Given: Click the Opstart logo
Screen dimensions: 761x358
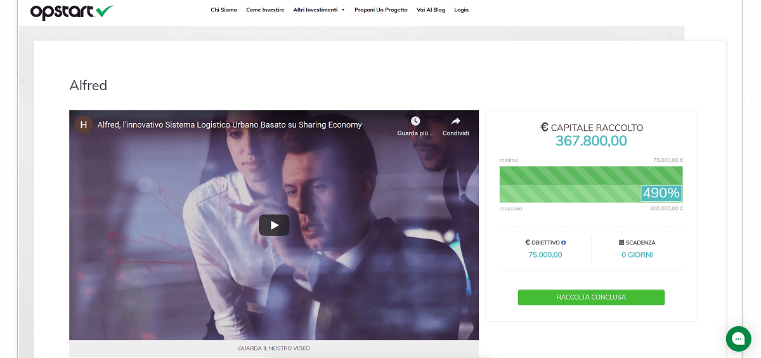Looking at the screenshot, I should click(x=72, y=11).
